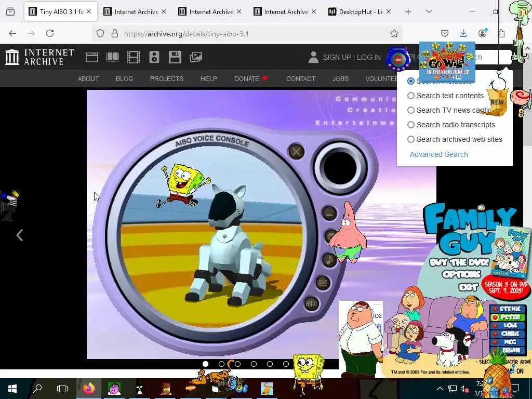This screenshot has width=532, height=399.
Task: Choose Stewie in Family Guy character list
Action: coord(507,309)
